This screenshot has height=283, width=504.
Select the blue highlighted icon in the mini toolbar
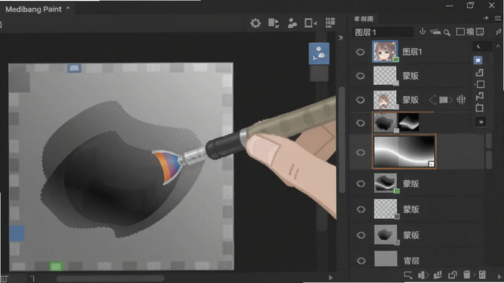(478, 60)
